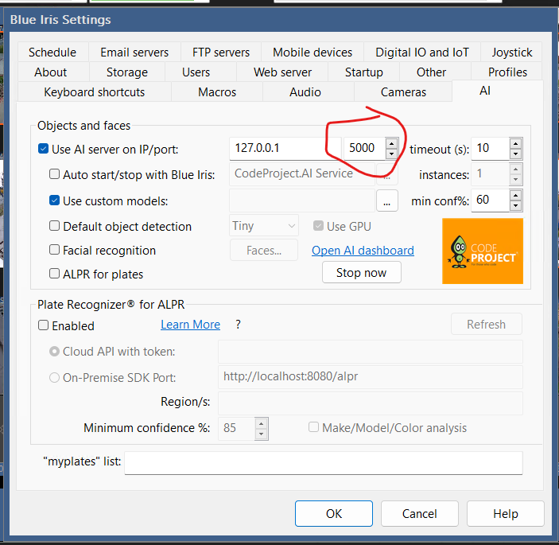Screen dimensions: 559x545
Task: Toggle Use AI server on IP/port
Action: (x=43, y=148)
